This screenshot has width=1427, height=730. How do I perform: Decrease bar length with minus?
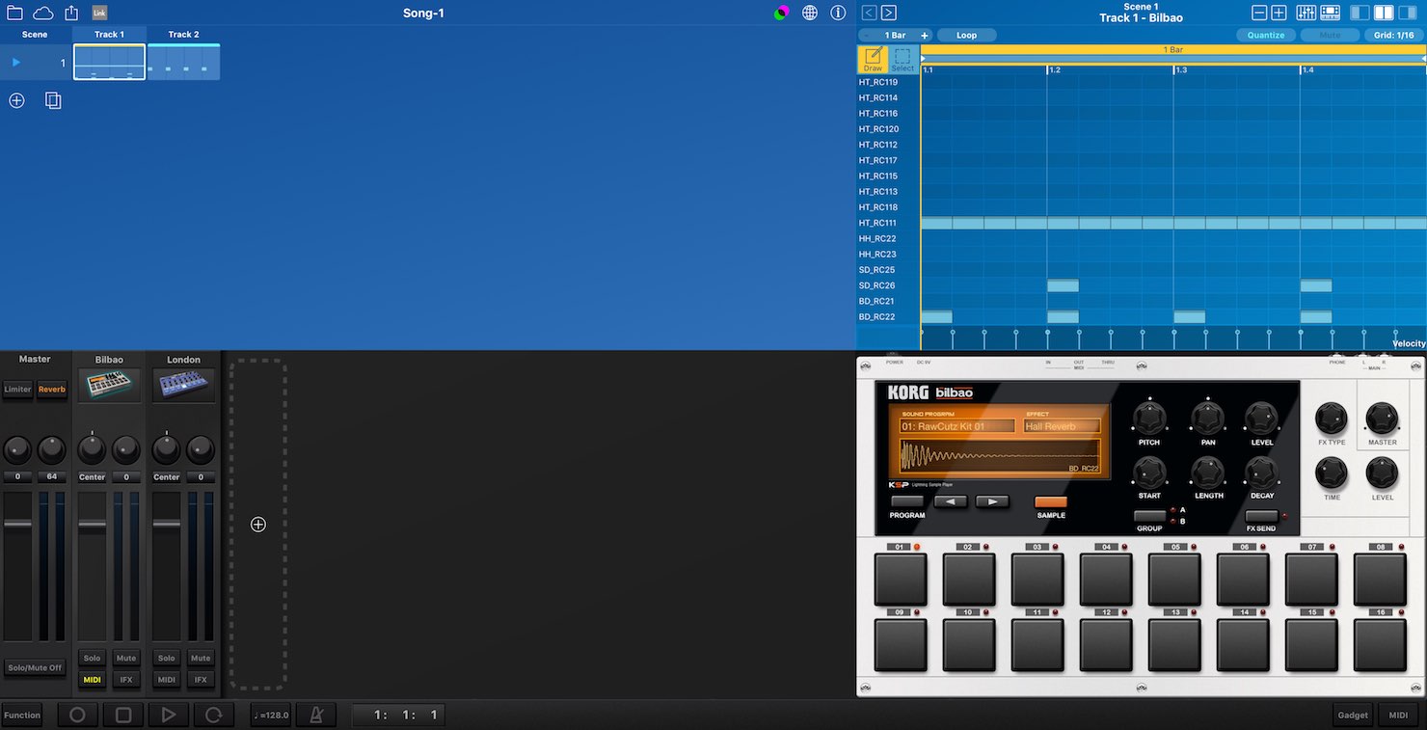(x=866, y=35)
